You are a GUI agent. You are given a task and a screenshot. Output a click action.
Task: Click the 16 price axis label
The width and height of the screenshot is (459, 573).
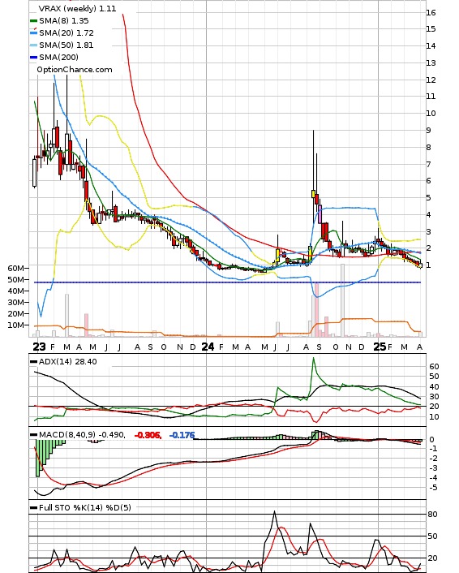[431, 12]
